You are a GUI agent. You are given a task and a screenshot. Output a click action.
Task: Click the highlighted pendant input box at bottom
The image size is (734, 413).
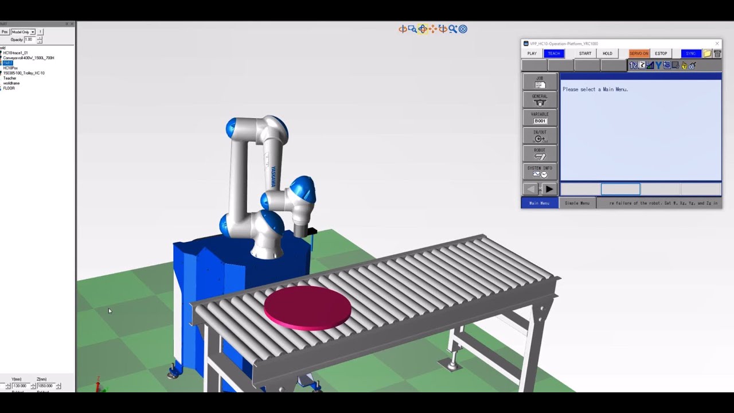tap(620, 189)
